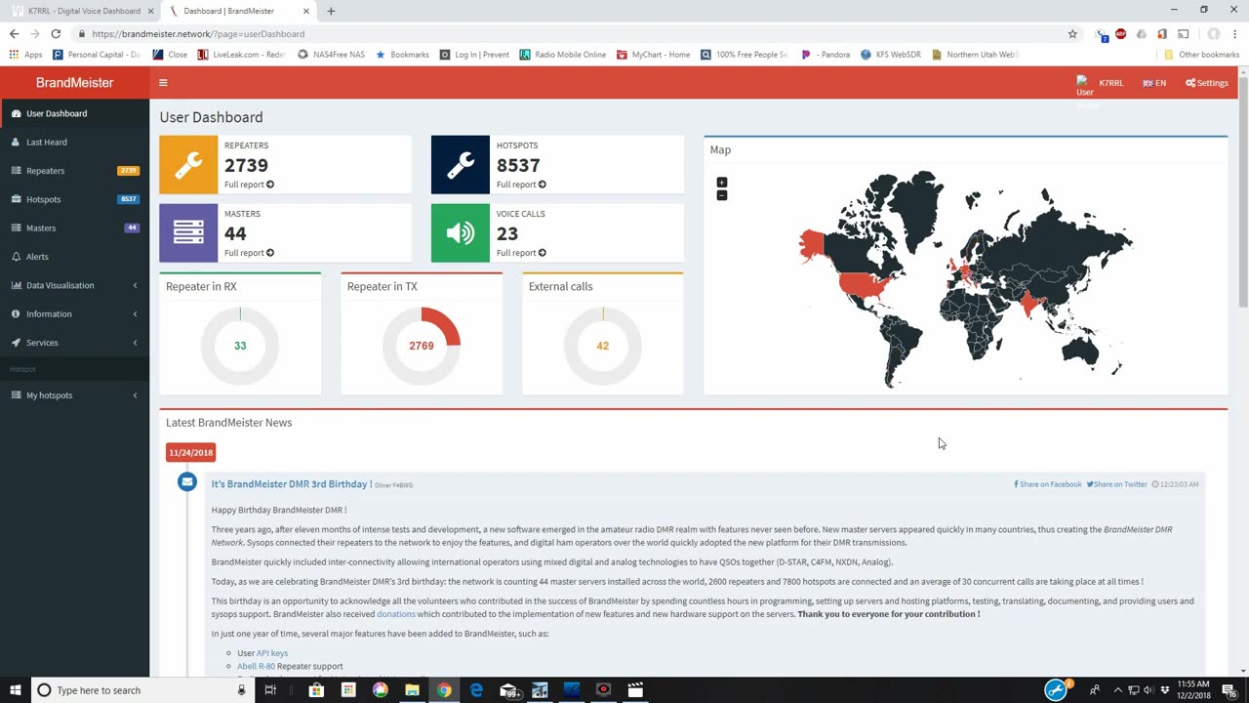Click the Repeater in RX donut chart

tap(240, 346)
